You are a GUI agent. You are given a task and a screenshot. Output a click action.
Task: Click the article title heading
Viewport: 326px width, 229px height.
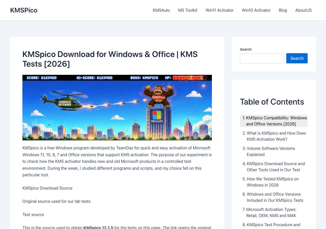(110, 59)
